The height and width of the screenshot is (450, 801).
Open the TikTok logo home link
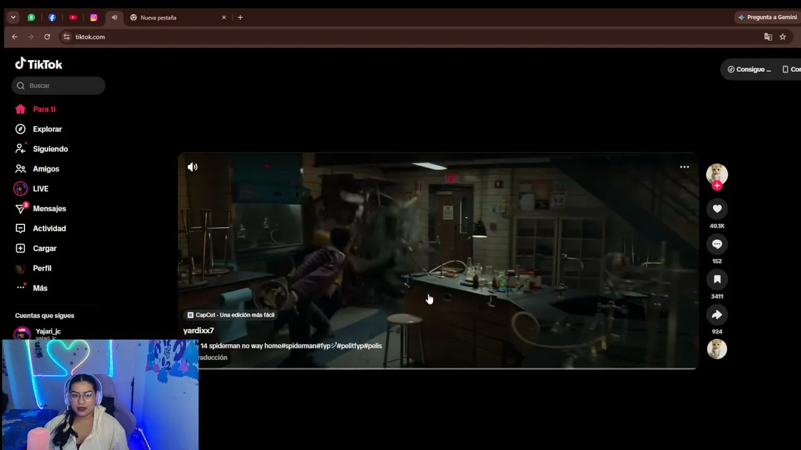tap(39, 64)
